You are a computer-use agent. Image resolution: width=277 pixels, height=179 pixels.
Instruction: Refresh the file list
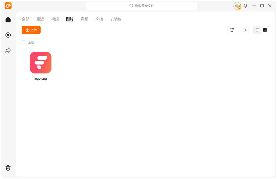pyautogui.click(x=232, y=30)
